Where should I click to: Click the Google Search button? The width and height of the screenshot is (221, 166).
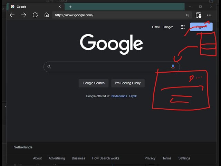pyautogui.click(x=94, y=83)
